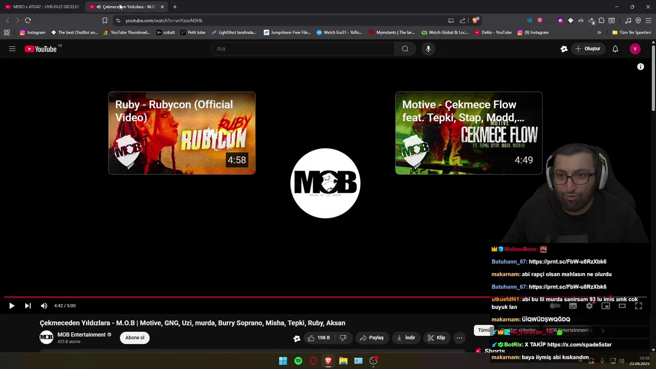Open Motive - Çekmece Flow end-screen video
Viewport: 656px width, 369px height.
pyautogui.click(x=468, y=133)
